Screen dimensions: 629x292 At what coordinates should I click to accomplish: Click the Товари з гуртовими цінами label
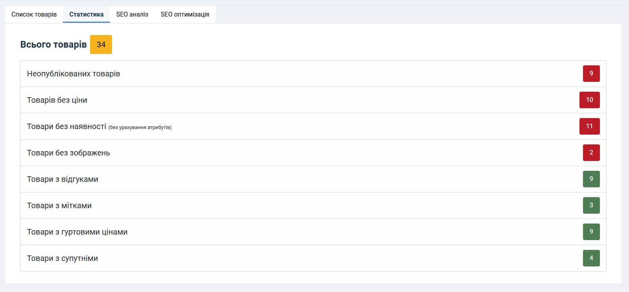point(77,232)
